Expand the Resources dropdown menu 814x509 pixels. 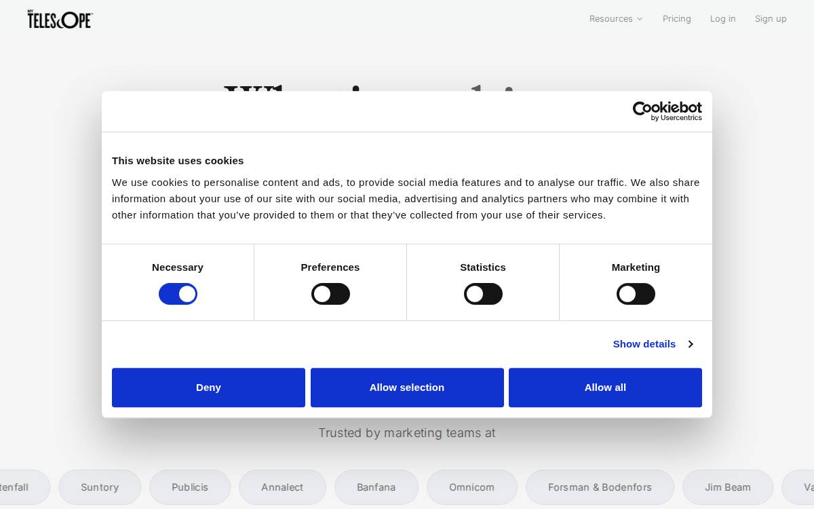pyautogui.click(x=616, y=19)
